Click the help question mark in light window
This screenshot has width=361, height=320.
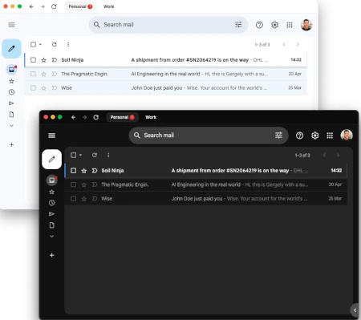point(259,25)
